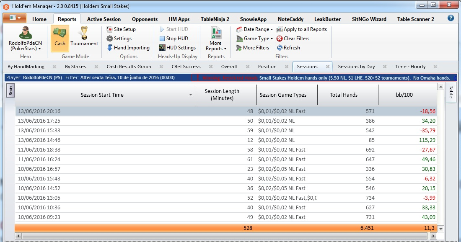This screenshot has height=242, width=461.
Task: Toggle Apply to all Reports
Action: pos(302,29)
